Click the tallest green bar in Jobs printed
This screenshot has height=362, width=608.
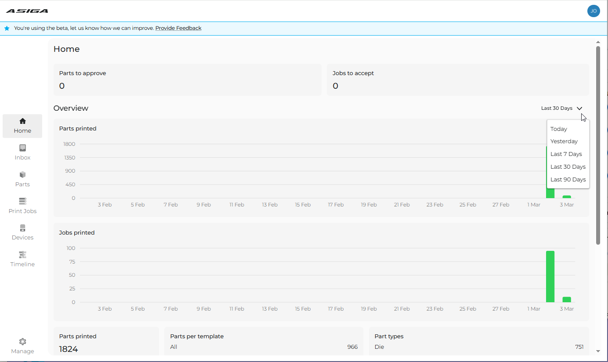[x=550, y=276]
